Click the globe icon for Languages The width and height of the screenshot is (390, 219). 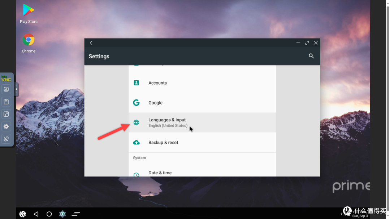click(136, 122)
